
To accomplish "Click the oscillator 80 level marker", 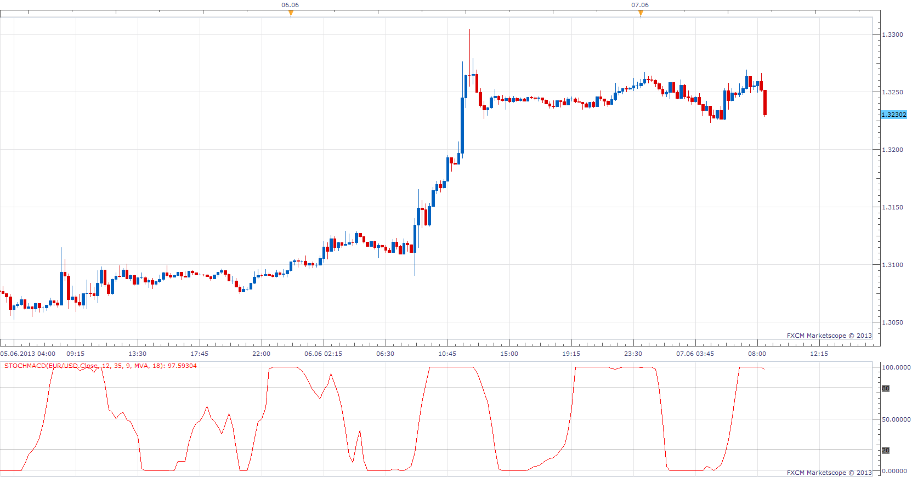I will pyautogui.click(x=886, y=388).
